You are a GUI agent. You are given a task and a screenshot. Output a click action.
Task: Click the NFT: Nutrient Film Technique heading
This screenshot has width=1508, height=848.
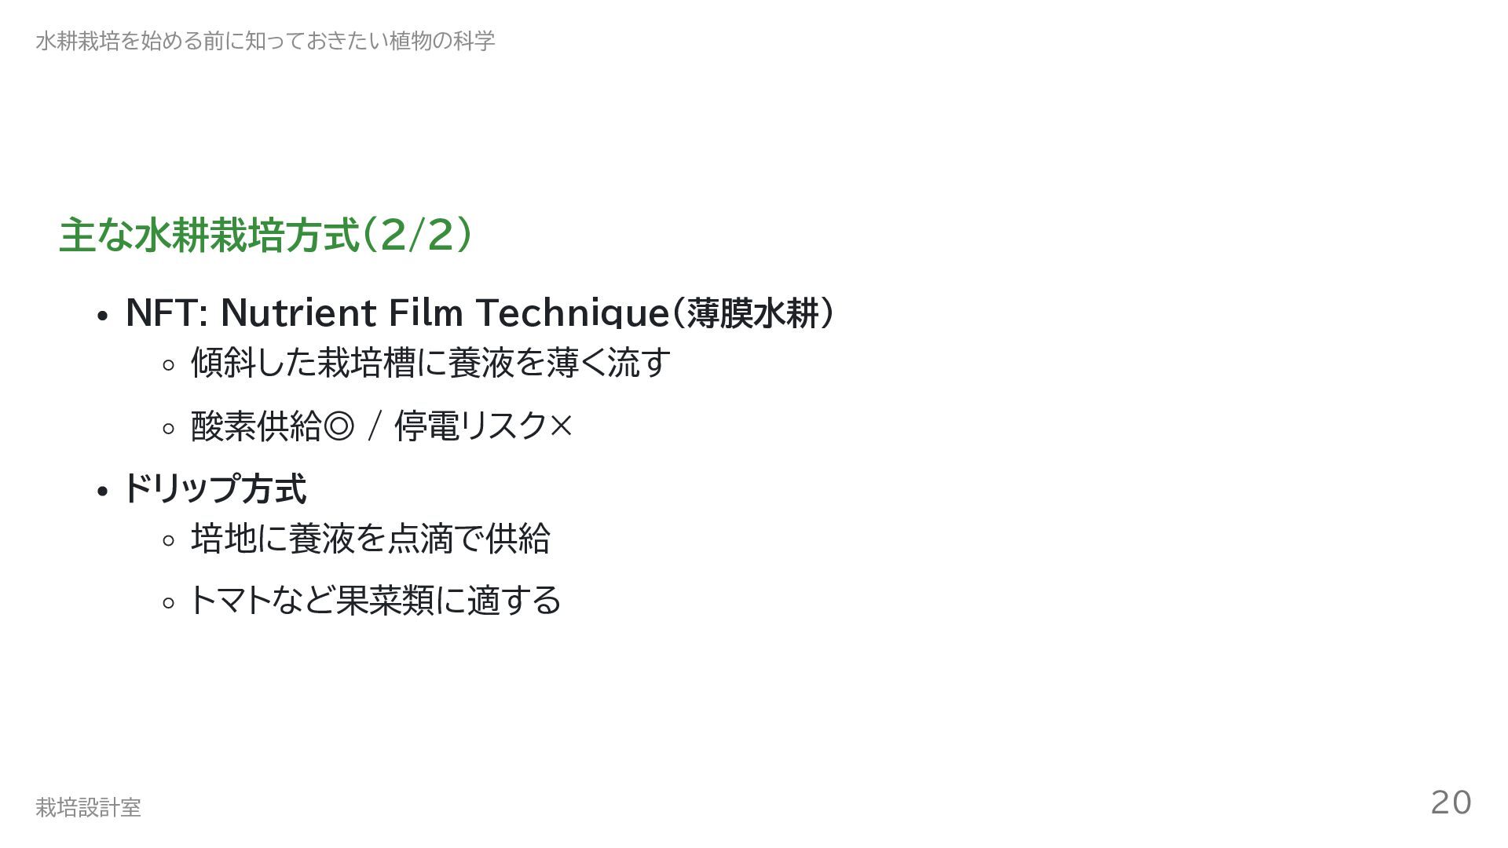pos(397,313)
